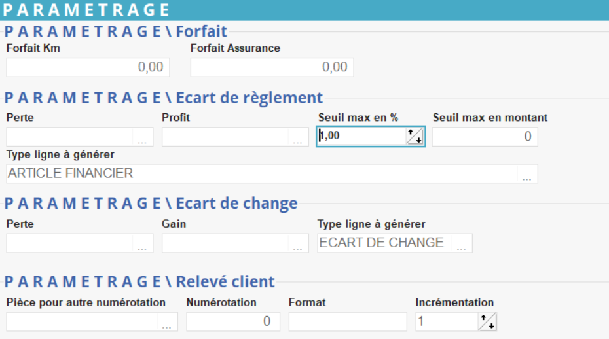
Task: Click the Seuil max en % value field
Action: click(x=361, y=137)
